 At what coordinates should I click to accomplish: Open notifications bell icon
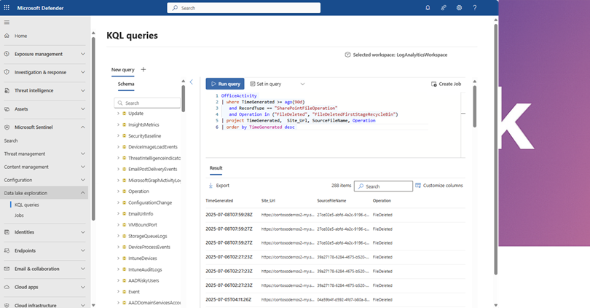[428, 7]
